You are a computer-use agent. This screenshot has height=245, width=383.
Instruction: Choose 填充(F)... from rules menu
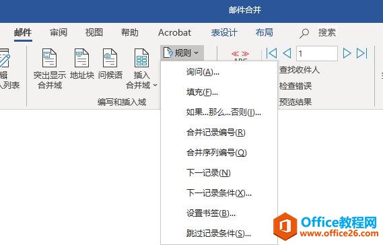pyautogui.click(x=219, y=92)
